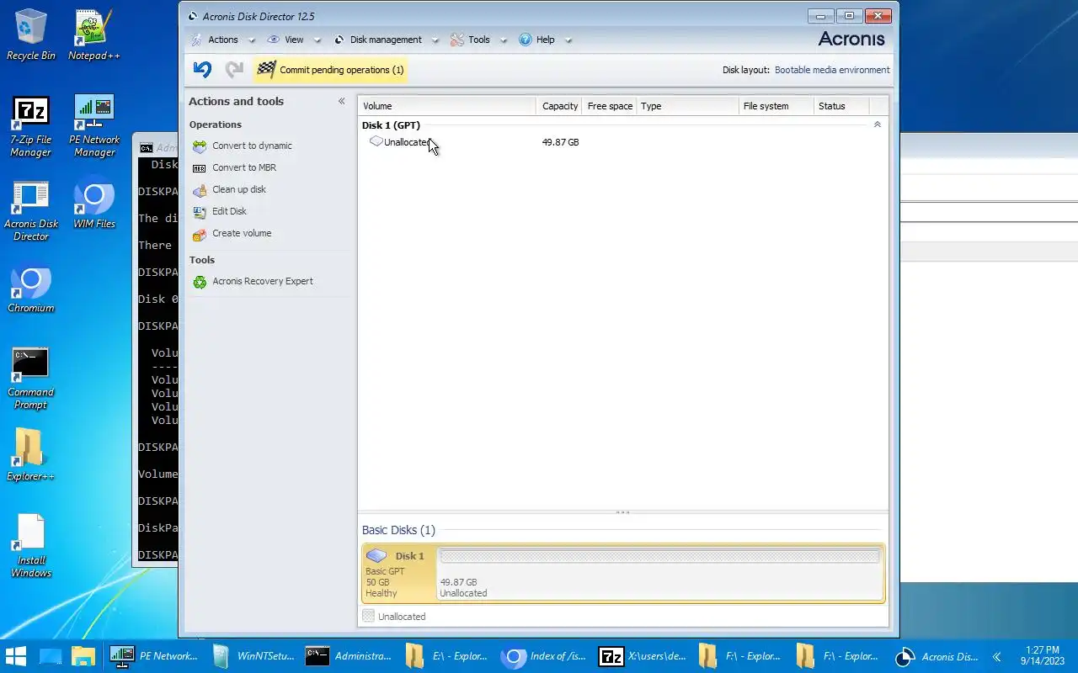Click the Type column header
Image resolution: width=1078 pixels, height=673 pixels.
686,106
